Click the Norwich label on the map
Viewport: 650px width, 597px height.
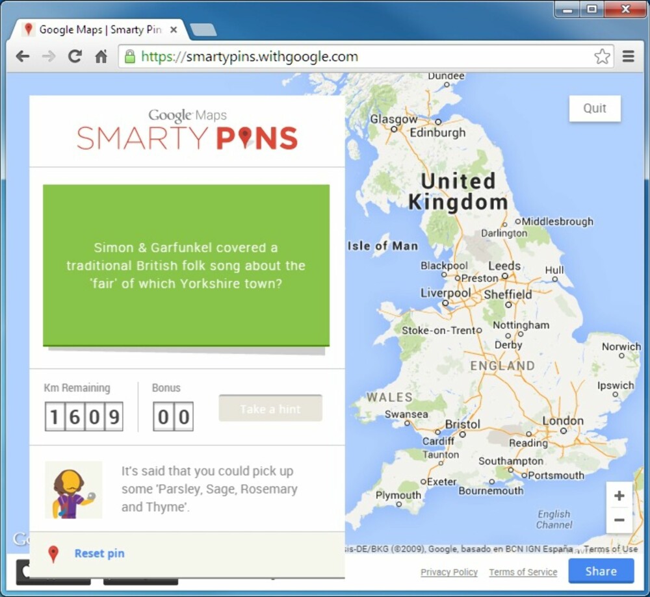pyautogui.click(x=621, y=346)
